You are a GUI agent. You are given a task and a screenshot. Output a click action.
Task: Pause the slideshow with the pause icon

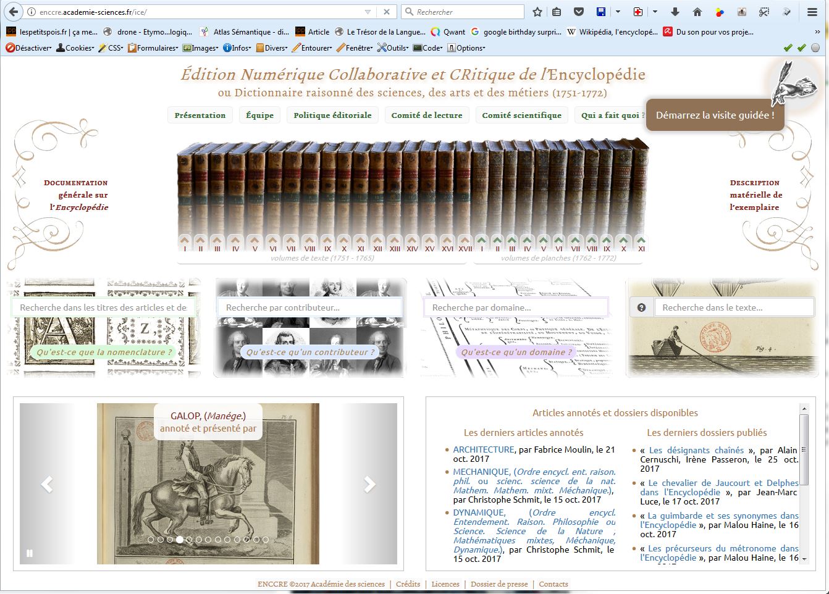pos(29,554)
